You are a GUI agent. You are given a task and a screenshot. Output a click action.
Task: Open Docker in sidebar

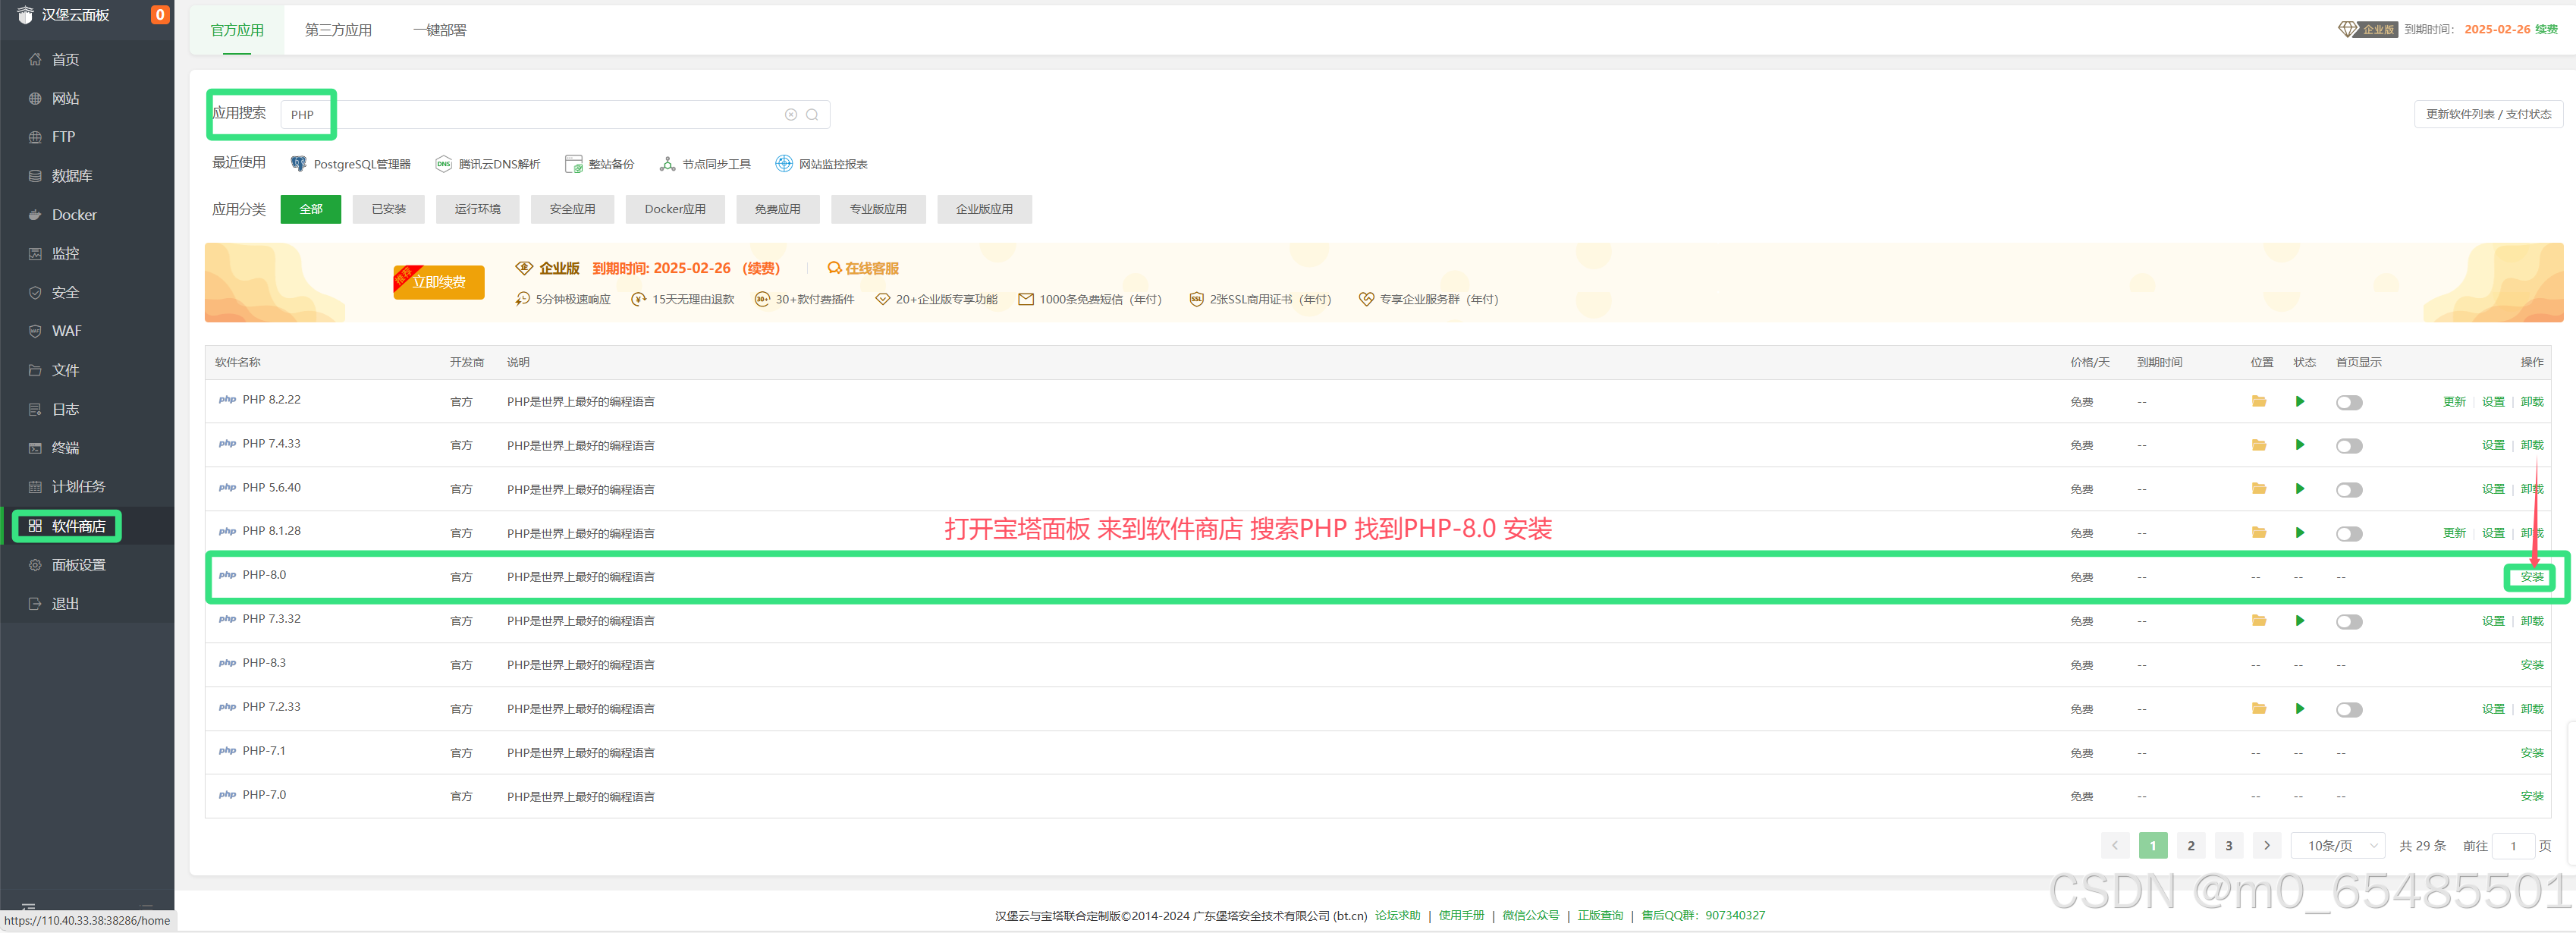pos(74,215)
